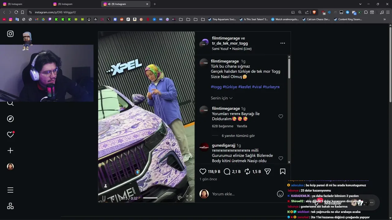Click the create new post plus icon
This screenshot has height=220, width=392.
click(x=10, y=151)
